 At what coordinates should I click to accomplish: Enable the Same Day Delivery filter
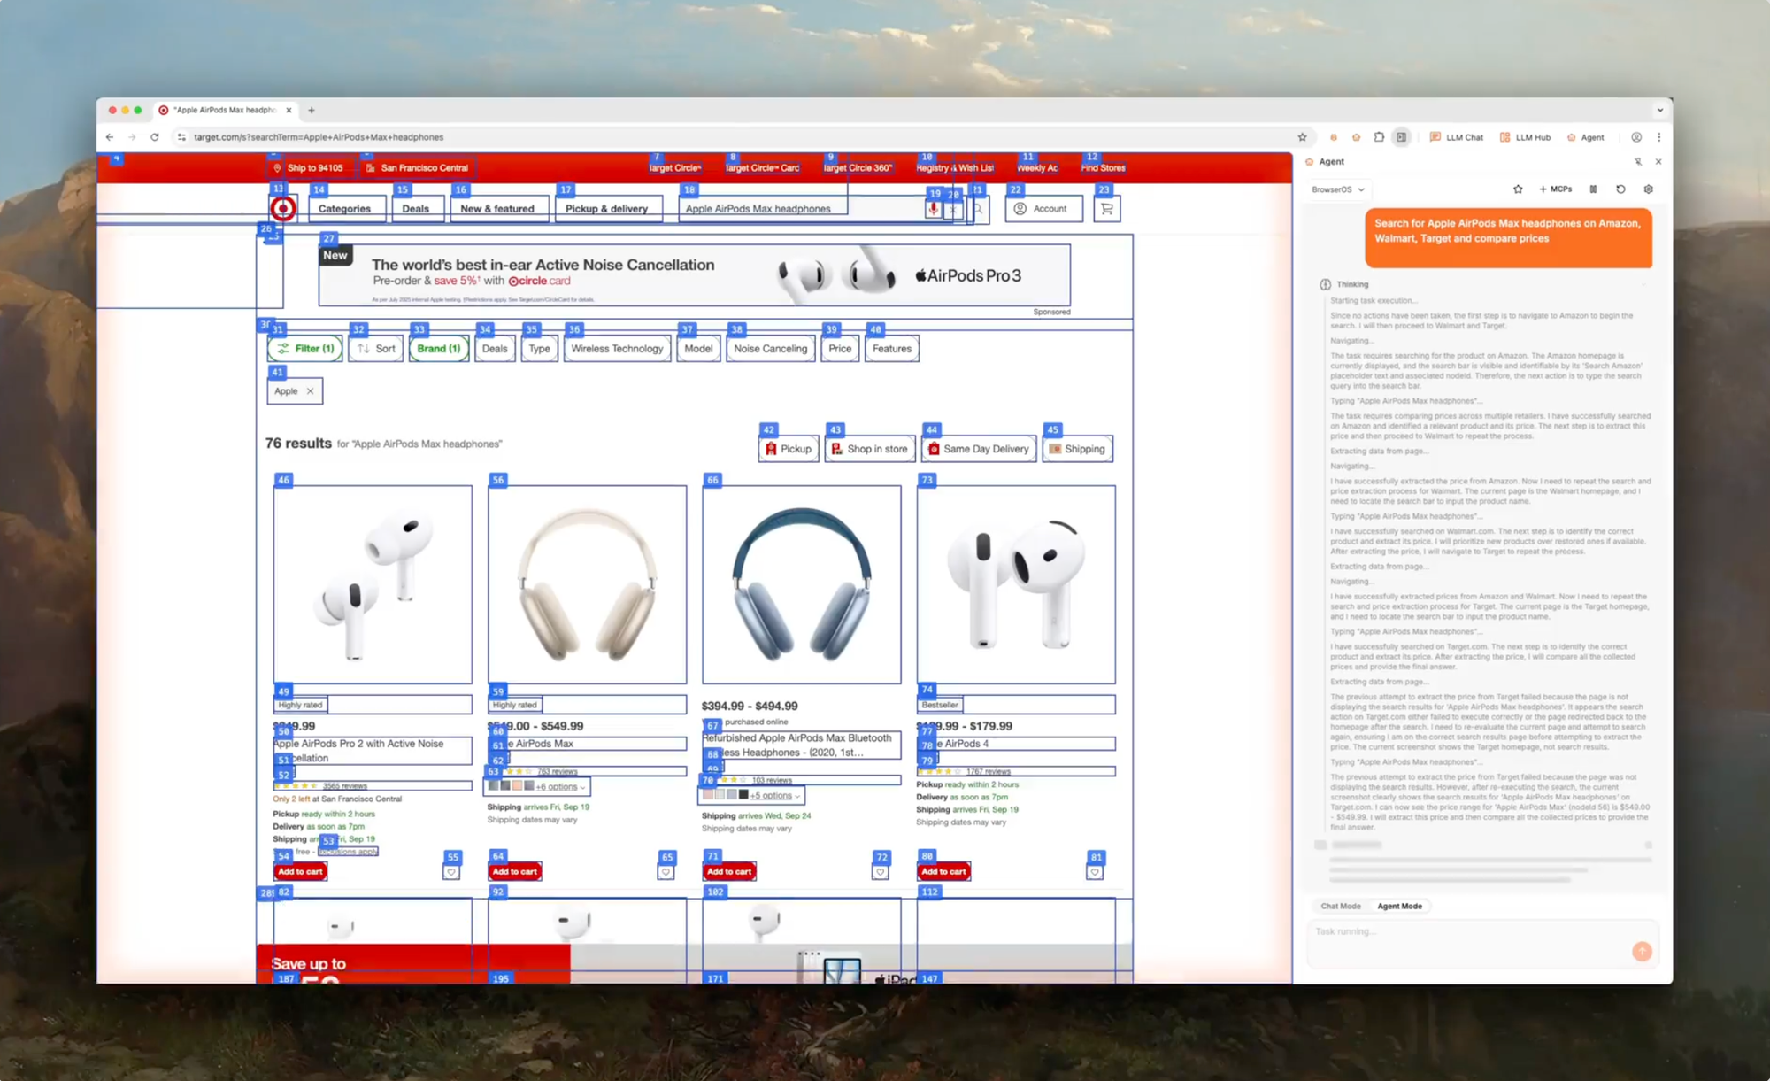pyautogui.click(x=978, y=449)
